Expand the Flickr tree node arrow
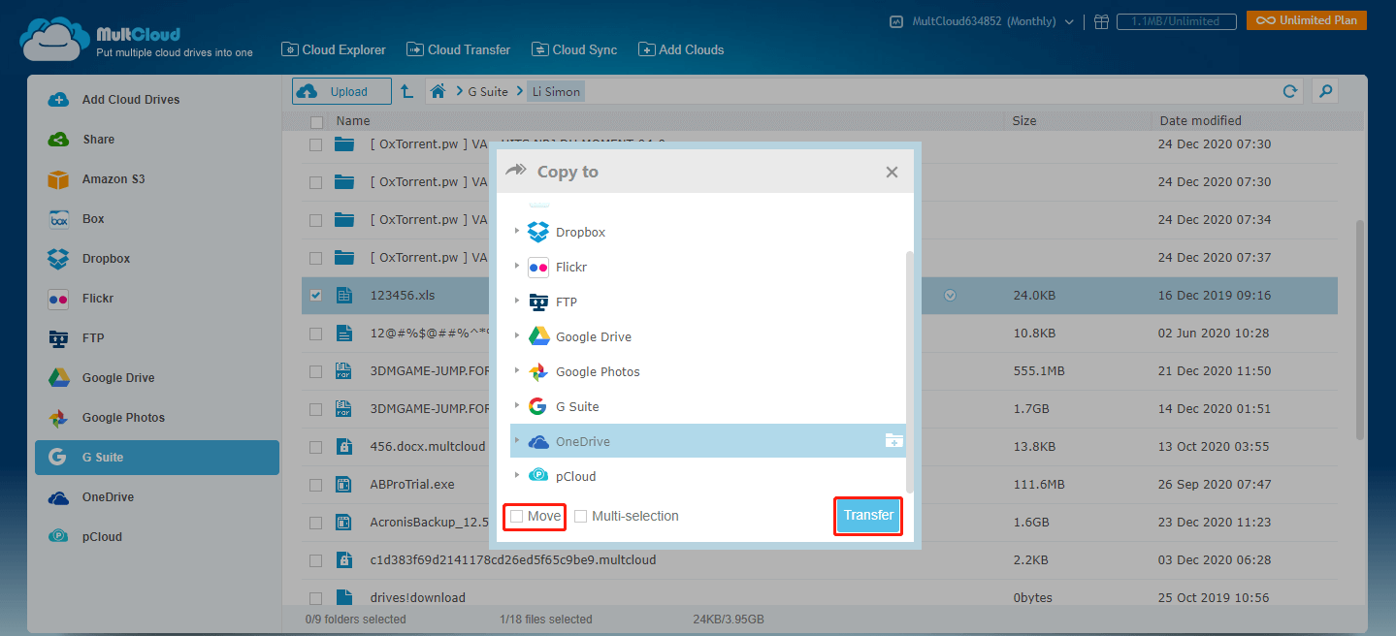Viewport: 1396px width, 636px height. (x=517, y=267)
